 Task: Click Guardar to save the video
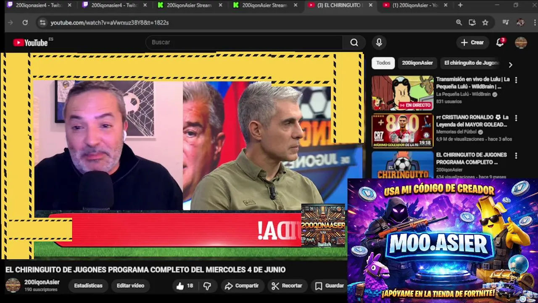pos(330,286)
